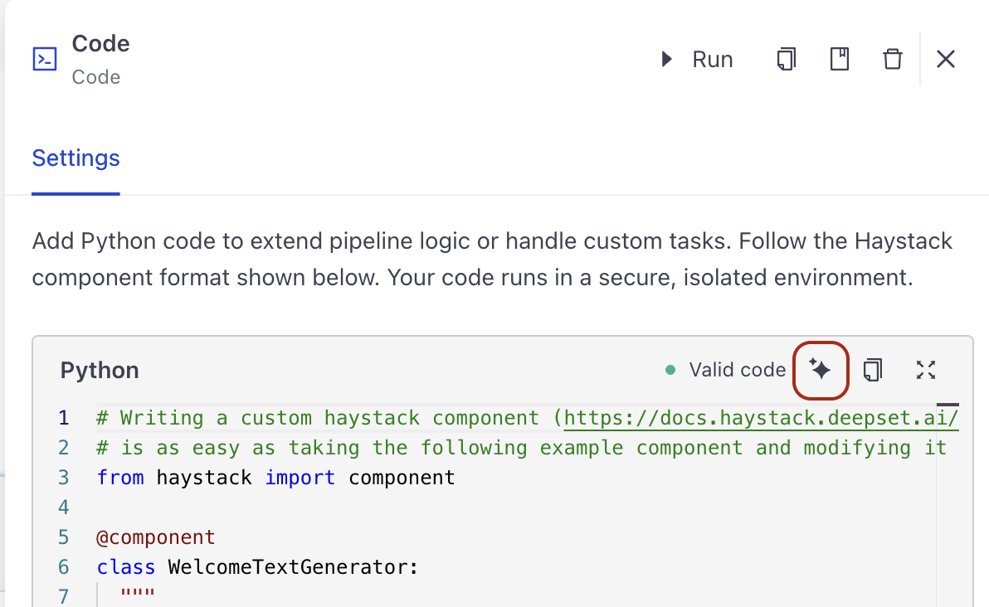Click the Run play triangle icon
Image resolution: width=989 pixels, height=607 pixels.
(666, 59)
